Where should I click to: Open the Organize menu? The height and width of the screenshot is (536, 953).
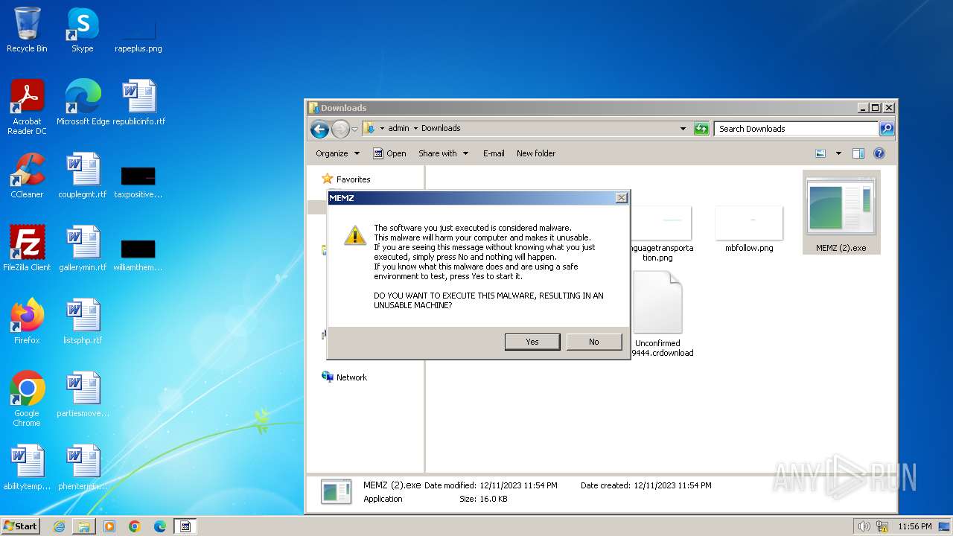tap(337, 153)
